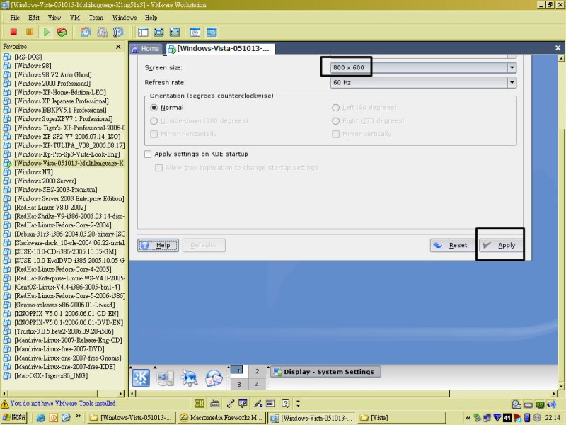The height and width of the screenshot is (425, 566).
Task: Click the Take Snapshot toolbar icon
Action: click(86, 32)
